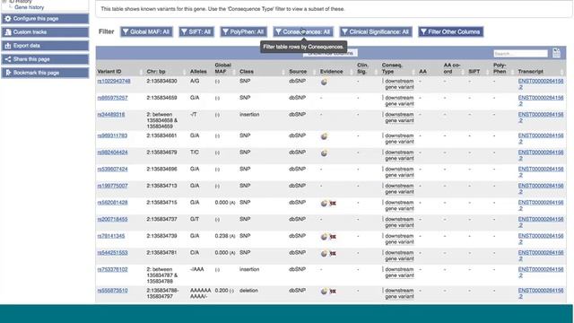Open the Gene history sidebar link

pos(30,7)
